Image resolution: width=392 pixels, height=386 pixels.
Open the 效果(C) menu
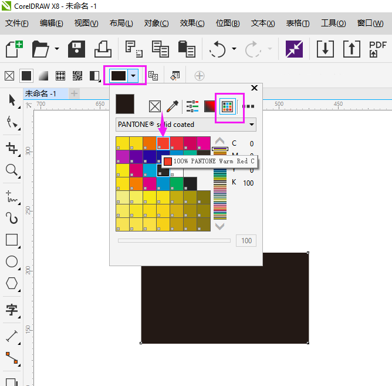coord(192,24)
